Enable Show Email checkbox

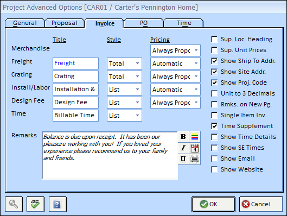pyautogui.click(x=214, y=158)
